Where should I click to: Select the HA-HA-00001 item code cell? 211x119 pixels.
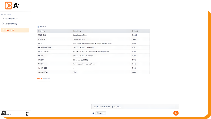[x=55, y=68]
